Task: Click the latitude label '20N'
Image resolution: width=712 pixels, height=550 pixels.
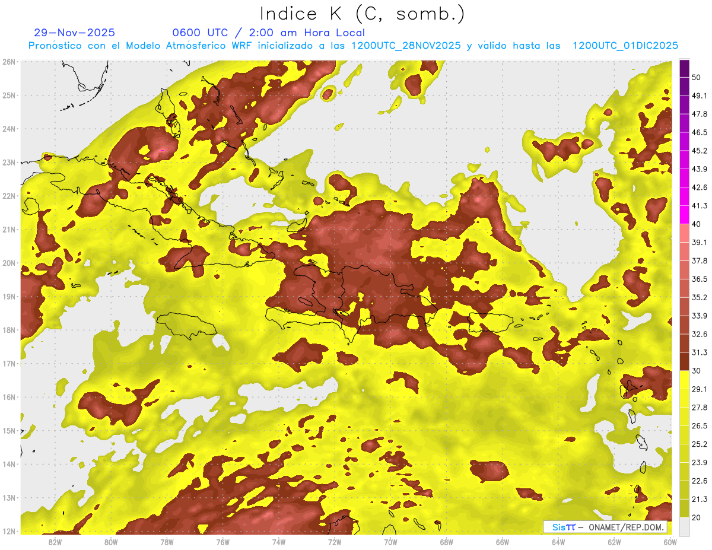Action: click(x=9, y=263)
